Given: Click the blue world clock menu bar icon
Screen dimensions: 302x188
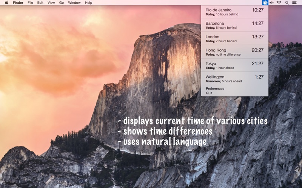Looking at the screenshot, I should pos(265,3).
